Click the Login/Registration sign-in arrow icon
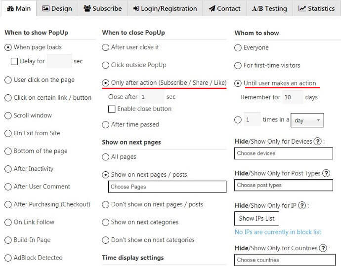Viewport: 341px width, 266px height. (x=136, y=8)
